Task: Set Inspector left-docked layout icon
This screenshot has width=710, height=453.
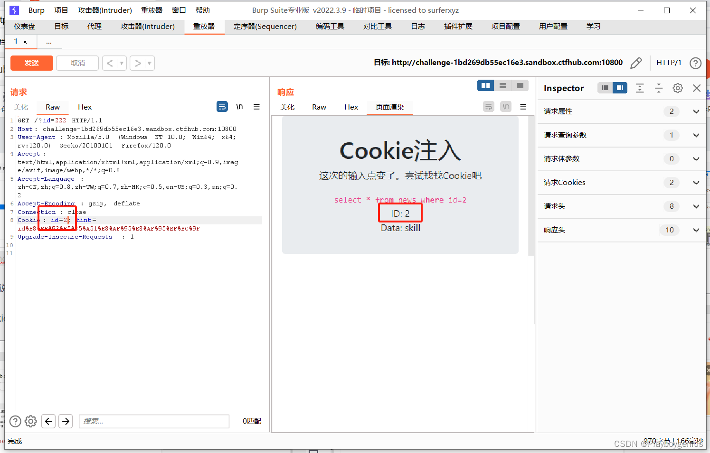Action: tap(605, 88)
